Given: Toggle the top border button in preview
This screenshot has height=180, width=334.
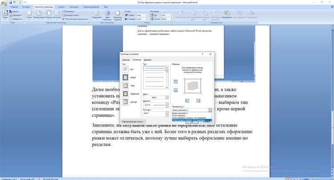Looking at the screenshot, I should click(x=175, y=82).
